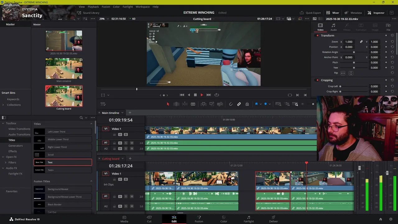This screenshot has height=224, width=398.
Task: Open the Fairlight menu
Action: coord(127,7)
